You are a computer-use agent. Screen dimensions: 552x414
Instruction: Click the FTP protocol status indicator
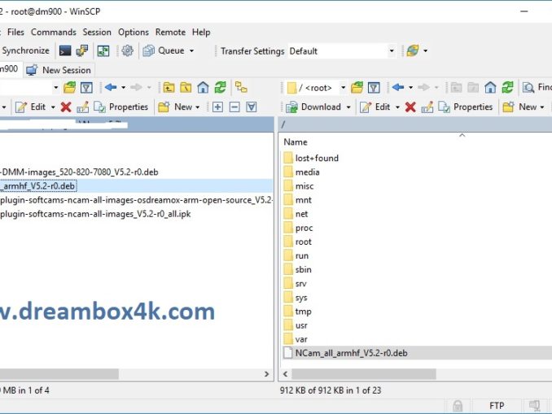pyautogui.click(x=497, y=406)
